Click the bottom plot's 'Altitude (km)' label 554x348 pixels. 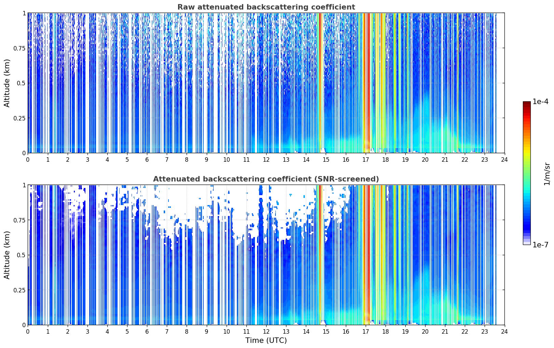coord(7,255)
